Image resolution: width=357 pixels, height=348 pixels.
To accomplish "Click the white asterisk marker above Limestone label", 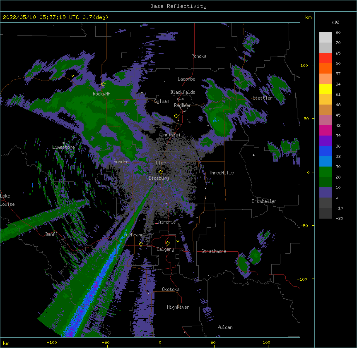I will click(x=63, y=143).
